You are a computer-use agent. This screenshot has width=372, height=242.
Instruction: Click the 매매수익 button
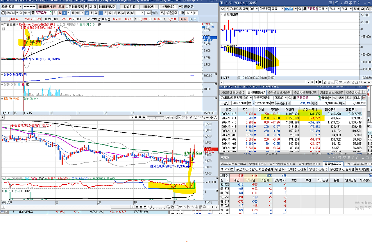tap(149, 6)
